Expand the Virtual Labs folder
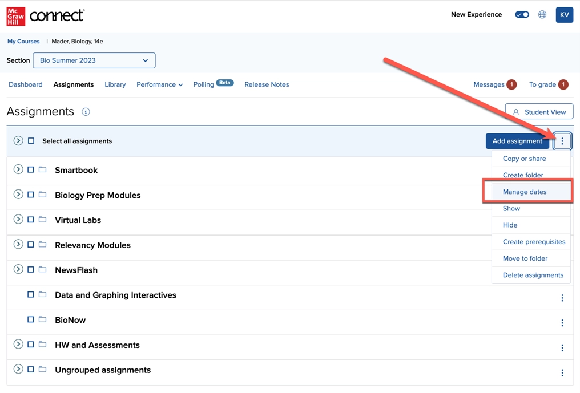Image resolution: width=580 pixels, height=393 pixels. [18, 219]
